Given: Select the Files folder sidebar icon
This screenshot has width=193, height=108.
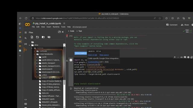Looking at the screenshot, I should 25,50.
